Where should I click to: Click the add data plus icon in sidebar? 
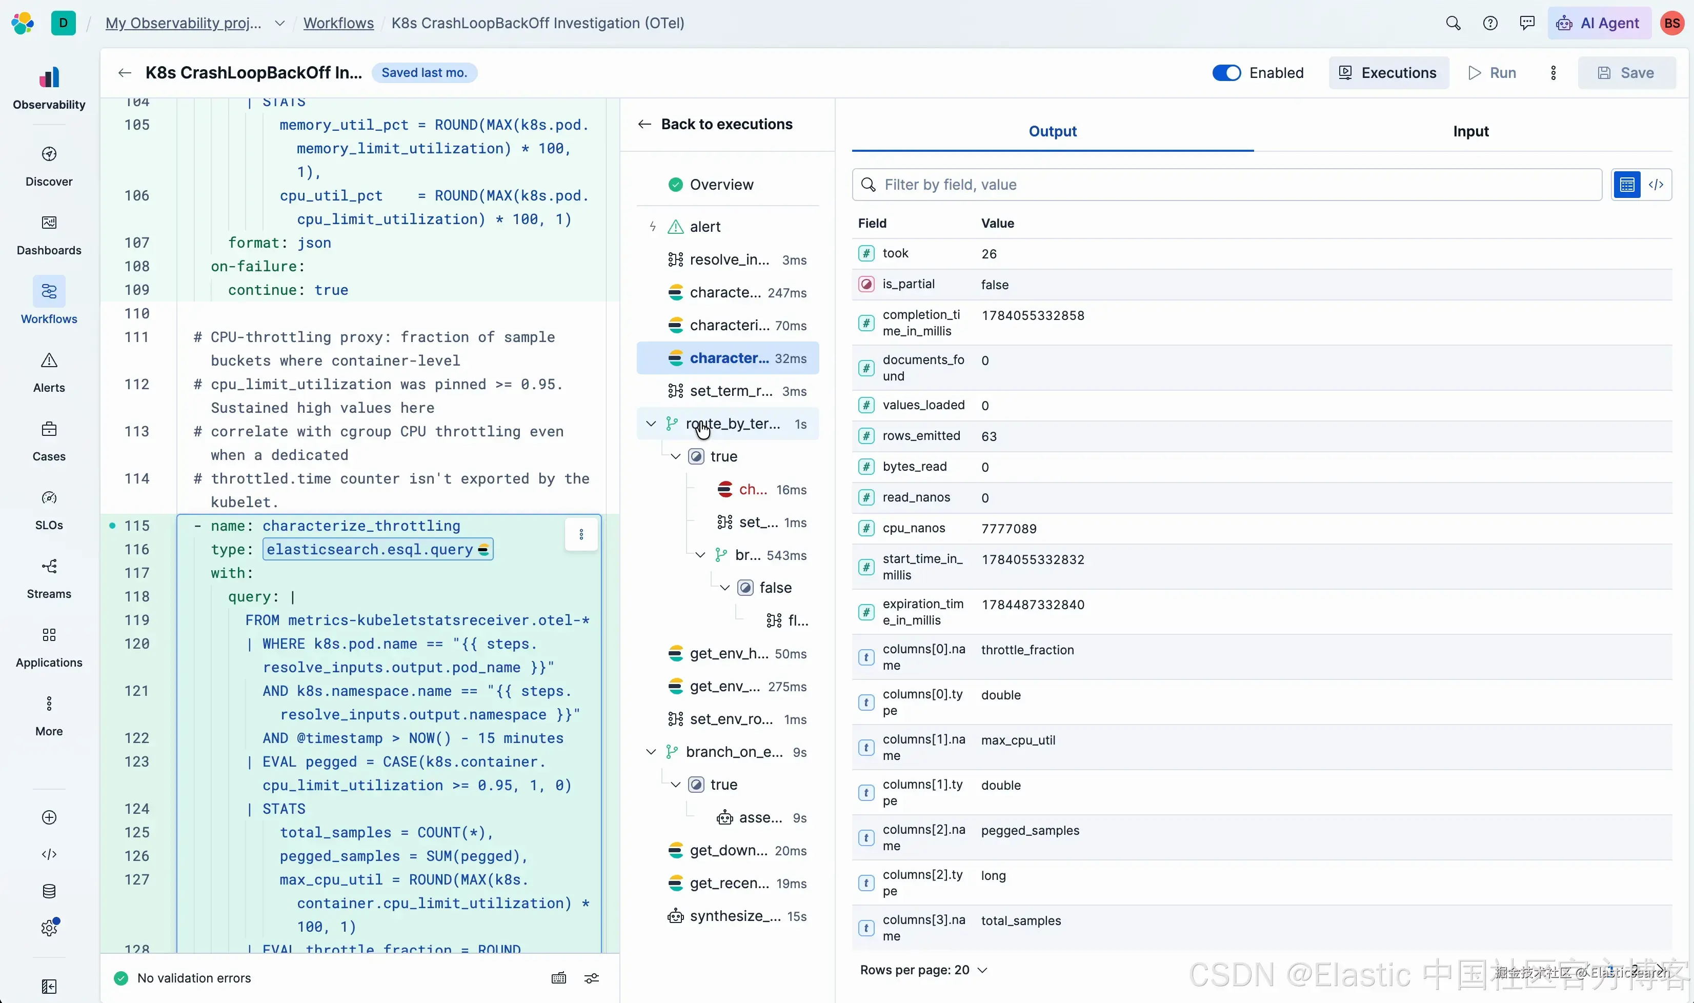click(x=49, y=817)
